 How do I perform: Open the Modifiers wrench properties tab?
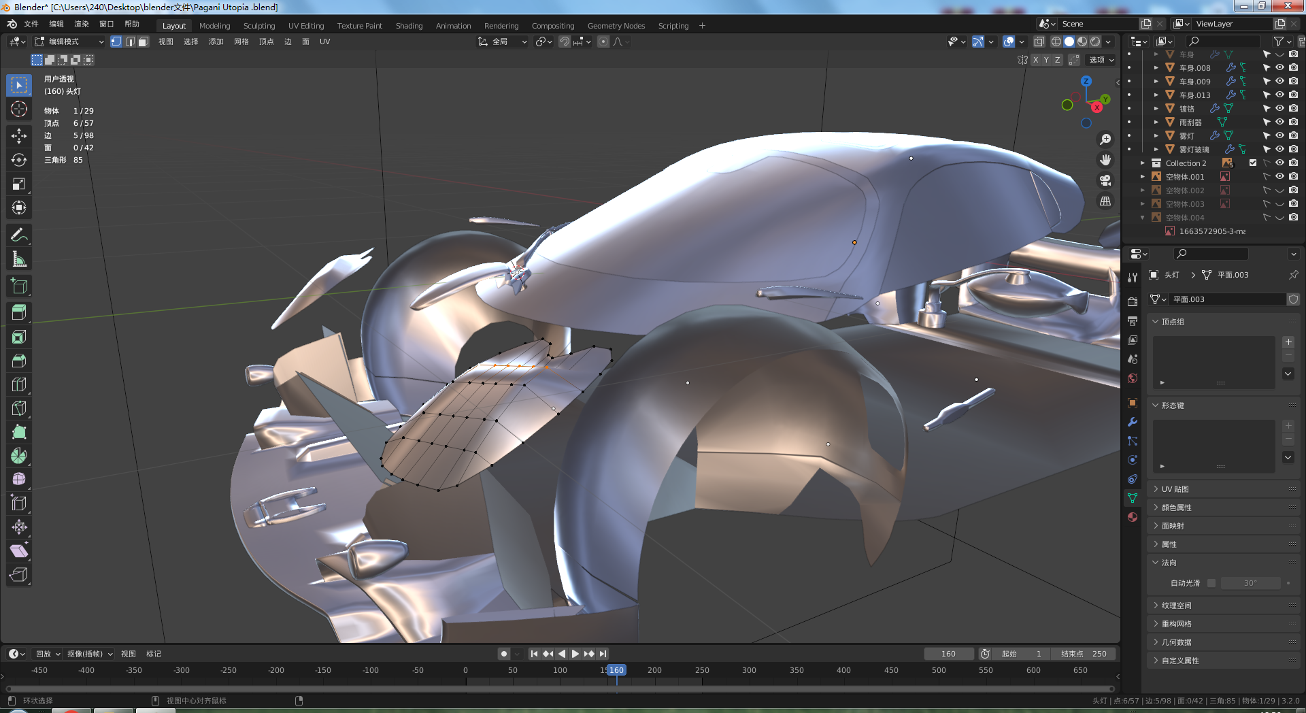click(x=1133, y=422)
